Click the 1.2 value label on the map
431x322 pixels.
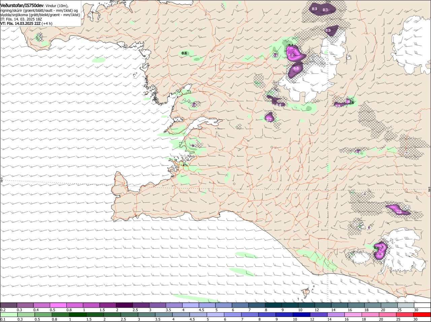click(x=292, y=55)
